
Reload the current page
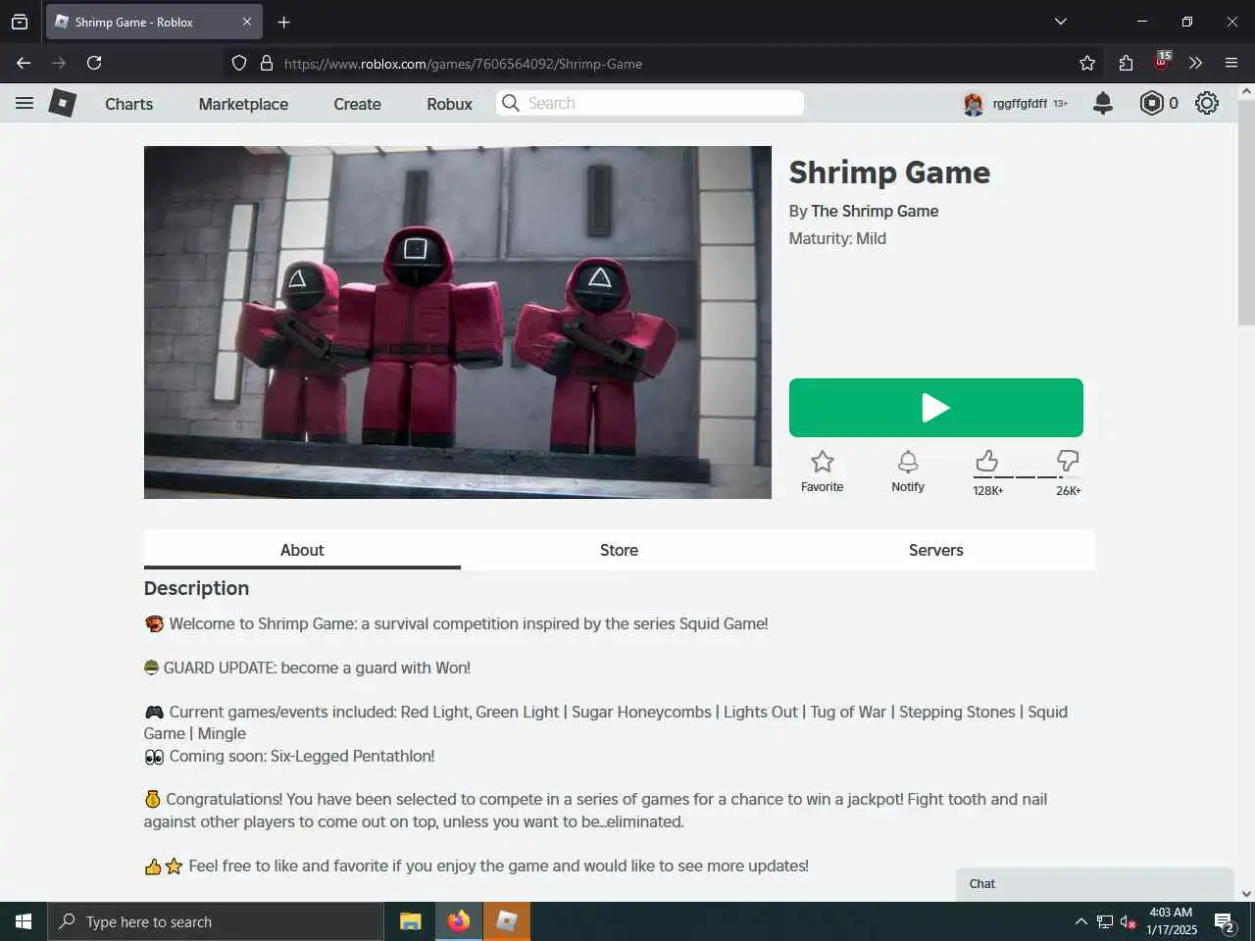(94, 63)
